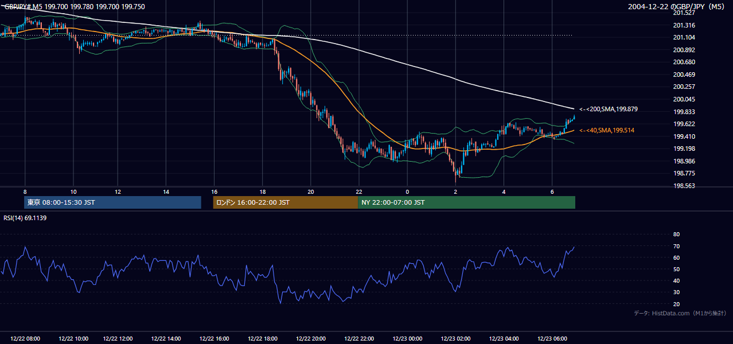Click the 12/22 10:00 time axis label
The height and width of the screenshot is (344, 733).
coord(73,339)
